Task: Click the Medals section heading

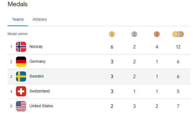Action: [x=17, y=4]
